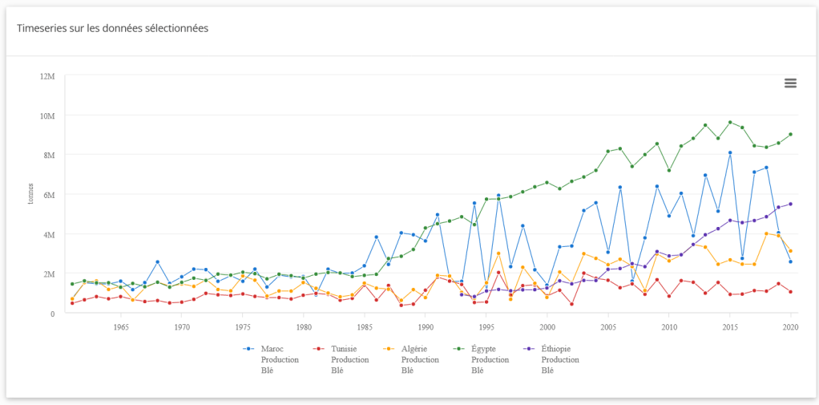Select Égypte's 2020 data point

(790, 135)
